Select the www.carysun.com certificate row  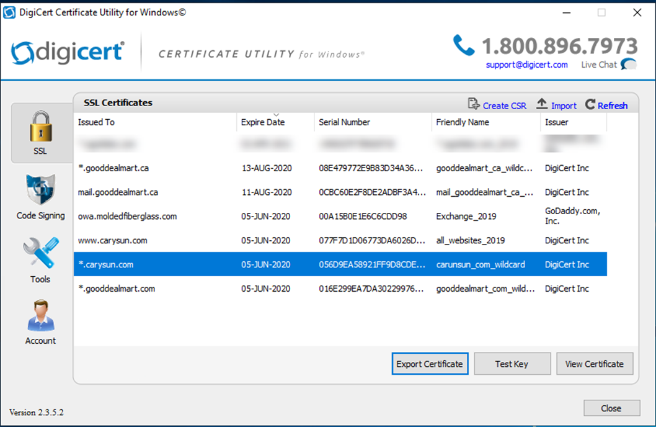pos(340,240)
